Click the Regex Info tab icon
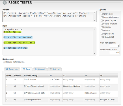The width and height of the screenshot is (123, 106). click(x=7, y=69)
